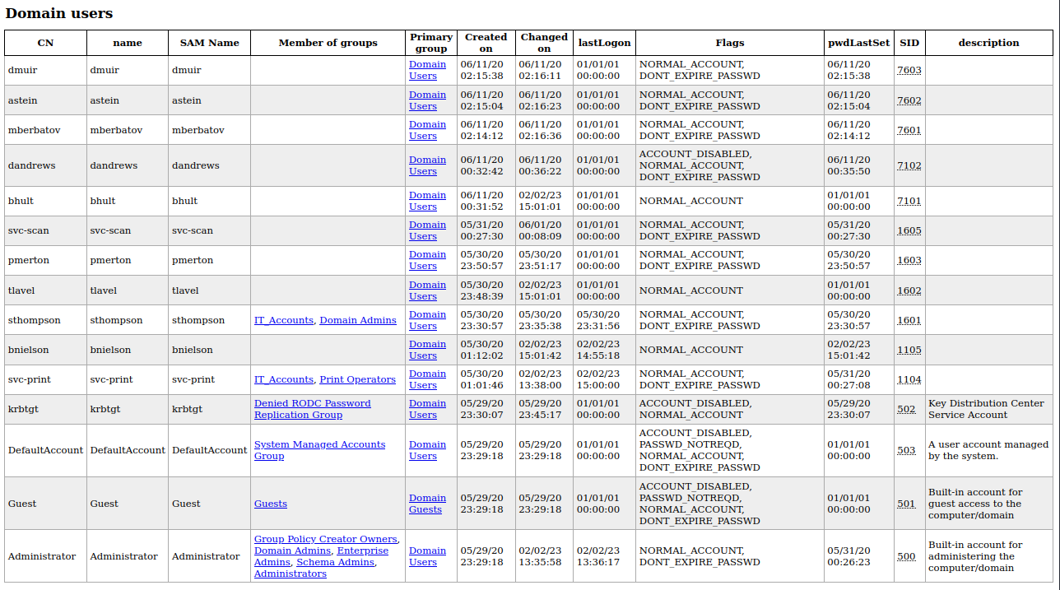Open Domain Users link in pmerton row

[427, 260]
